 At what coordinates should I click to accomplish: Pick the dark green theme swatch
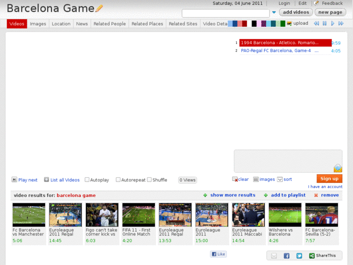click(283, 24)
